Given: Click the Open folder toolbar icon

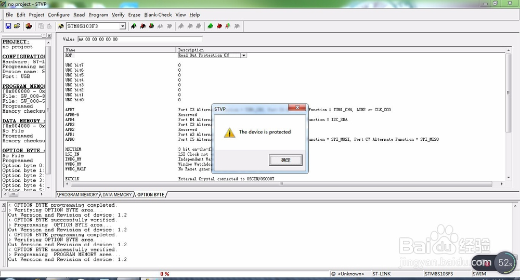Looking at the screenshot, I should pos(17,26).
